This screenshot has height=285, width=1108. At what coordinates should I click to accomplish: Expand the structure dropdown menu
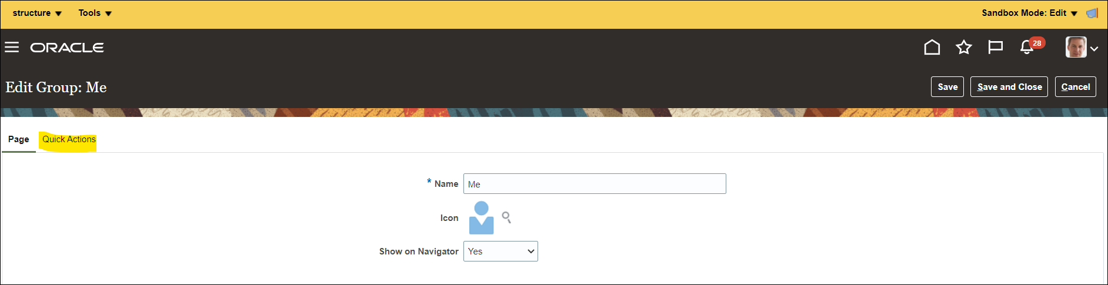tap(37, 13)
